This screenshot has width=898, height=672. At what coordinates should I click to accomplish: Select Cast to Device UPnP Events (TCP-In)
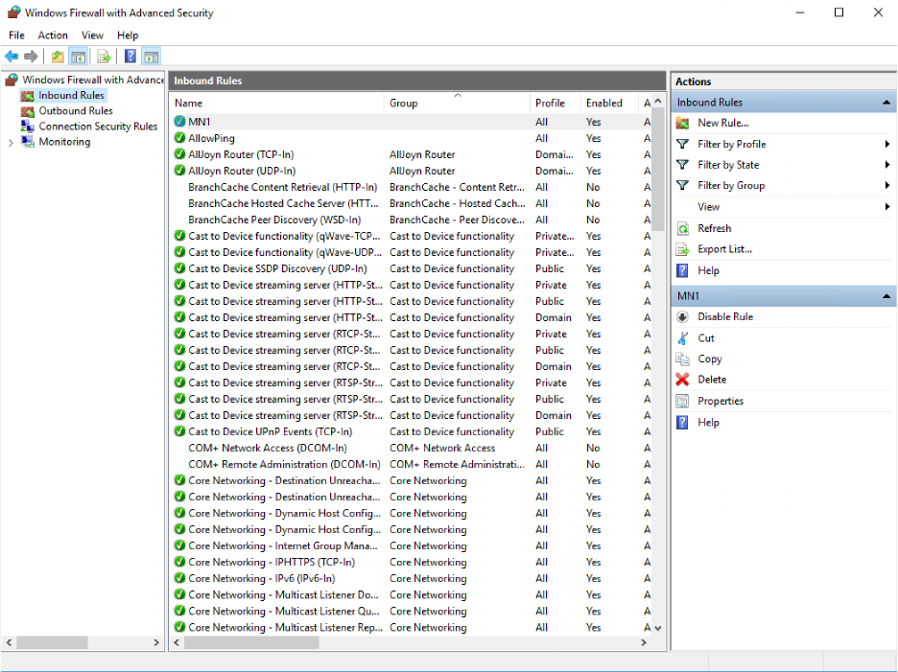click(270, 431)
